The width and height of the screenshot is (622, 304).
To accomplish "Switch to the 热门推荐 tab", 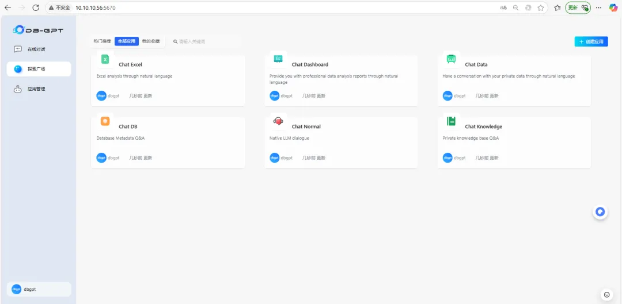I will [103, 41].
